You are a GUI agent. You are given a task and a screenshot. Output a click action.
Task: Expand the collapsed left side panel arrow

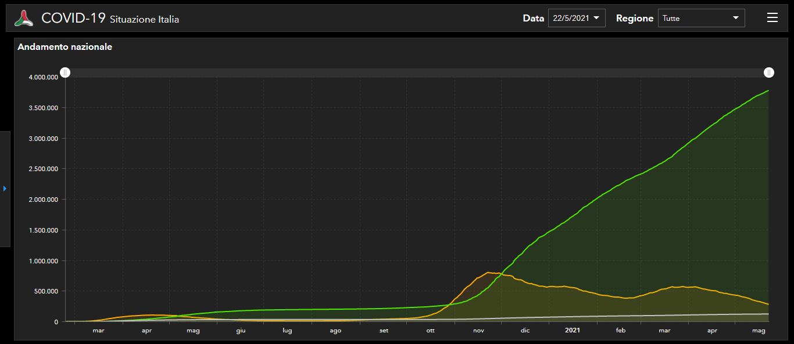(5, 189)
